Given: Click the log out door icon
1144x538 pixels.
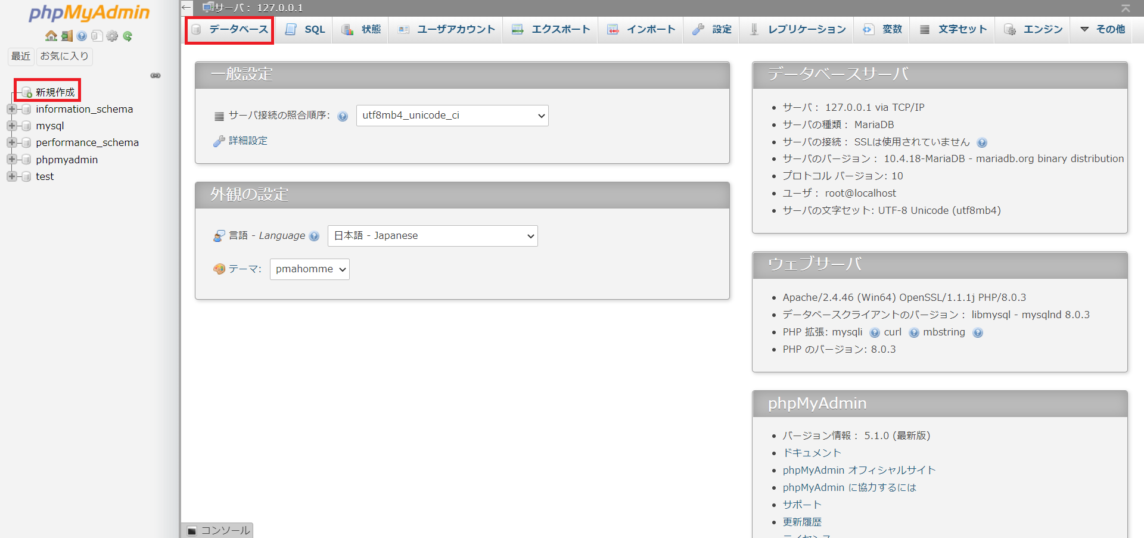Looking at the screenshot, I should coord(67,36).
